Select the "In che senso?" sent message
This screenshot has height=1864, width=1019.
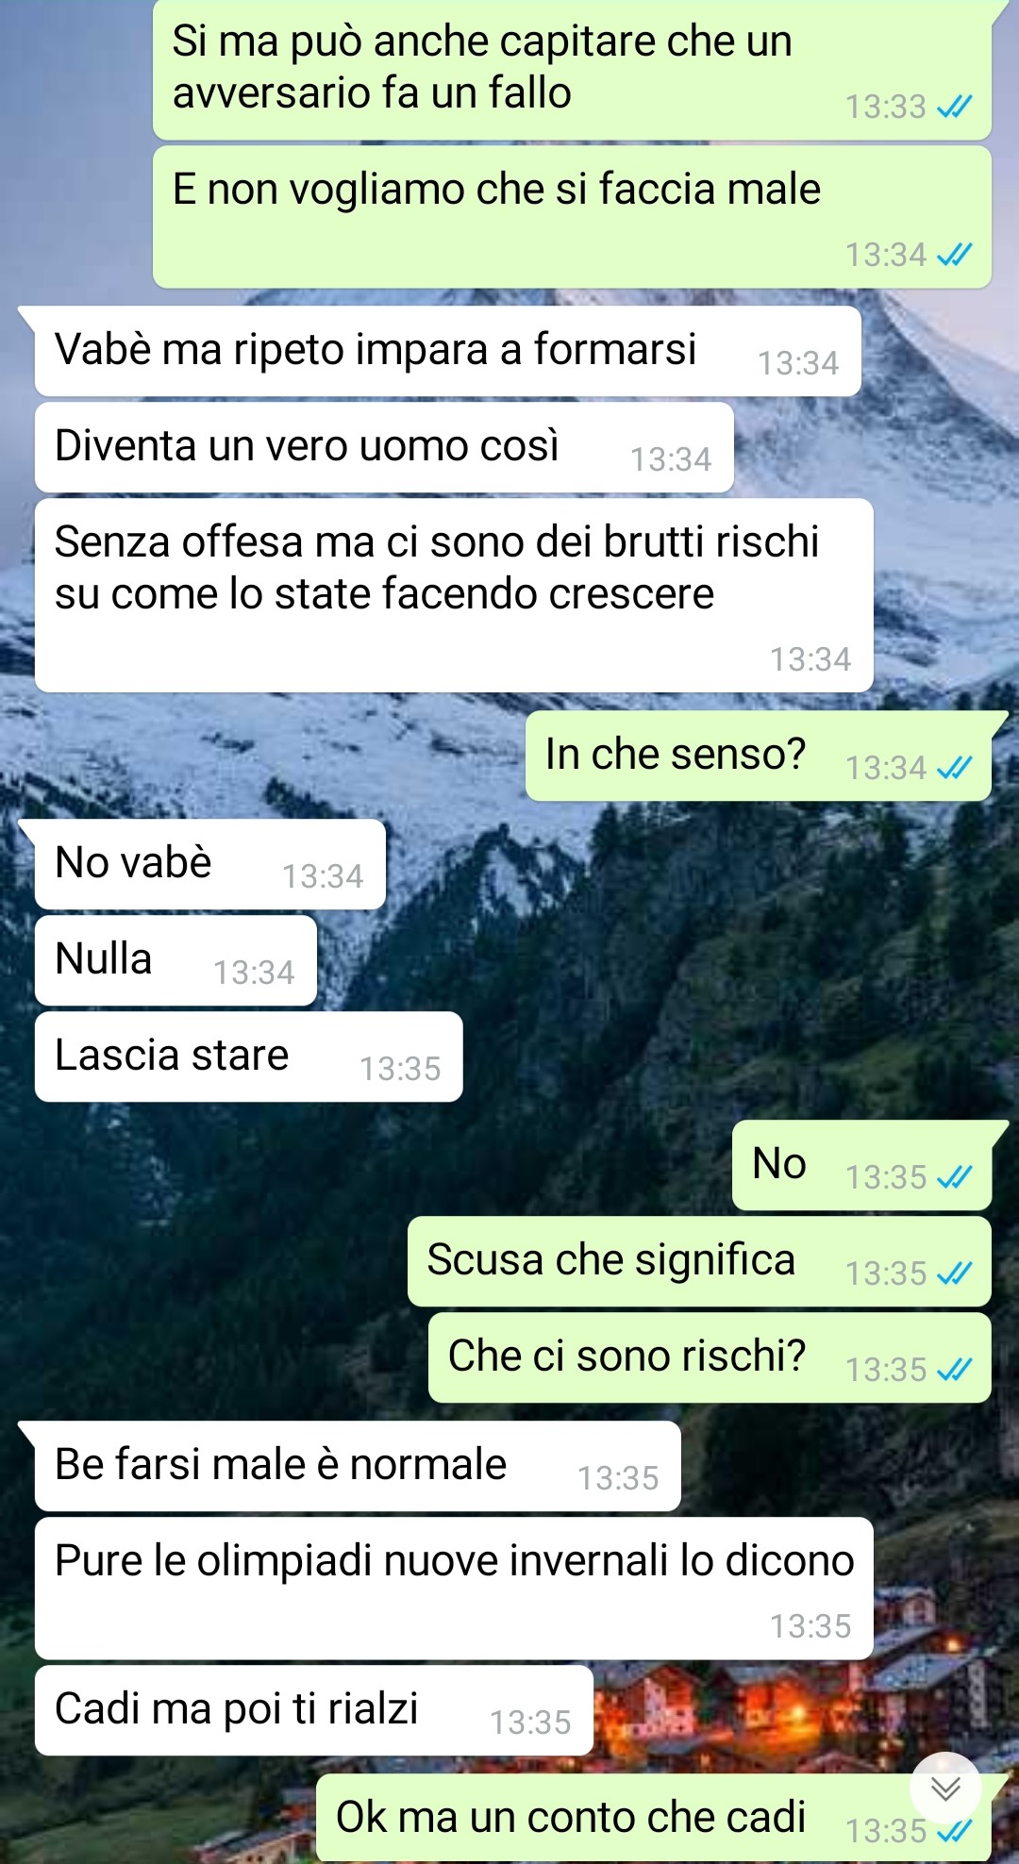(759, 756)
